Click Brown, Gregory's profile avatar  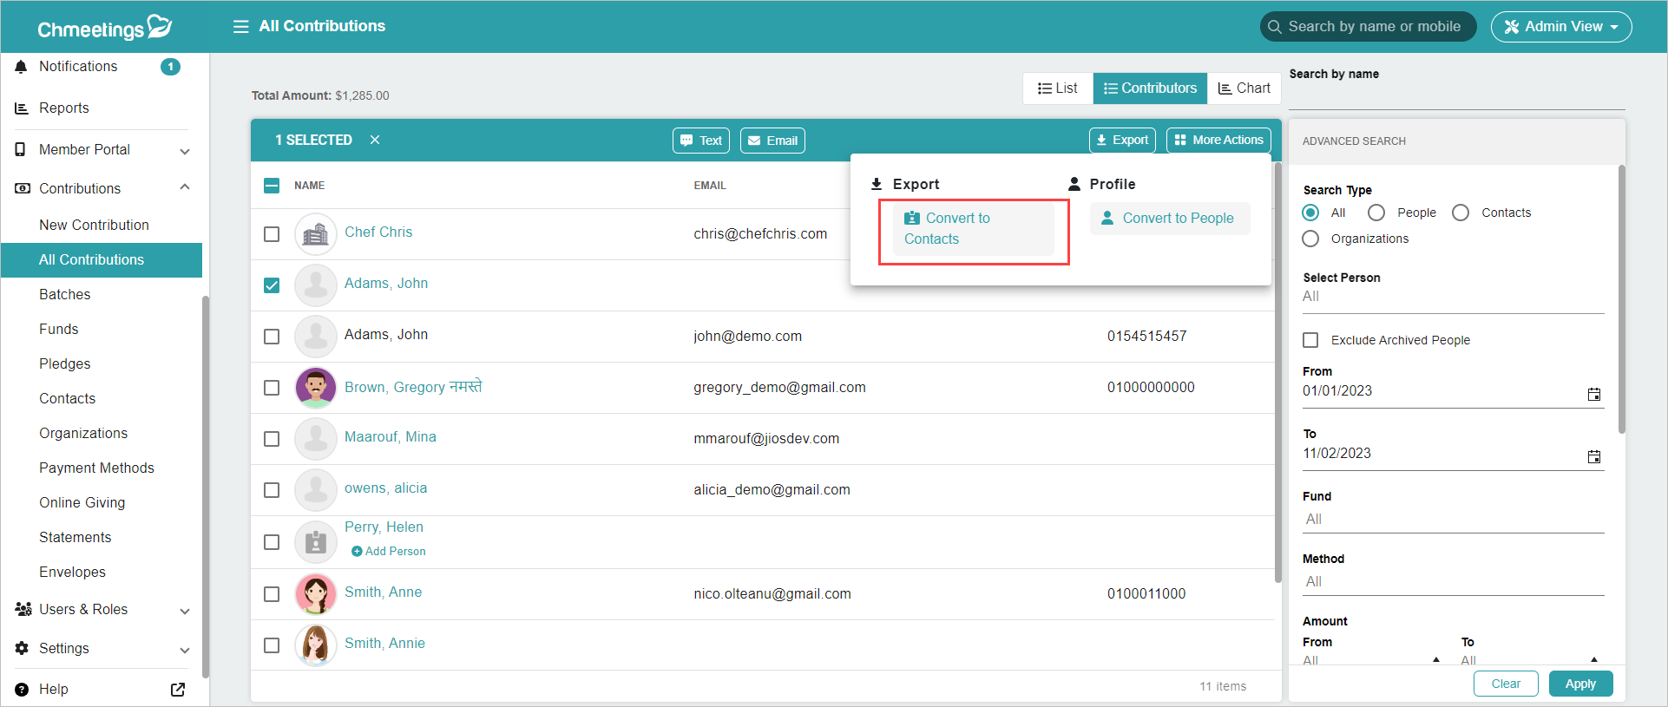[x=316, y=388]
